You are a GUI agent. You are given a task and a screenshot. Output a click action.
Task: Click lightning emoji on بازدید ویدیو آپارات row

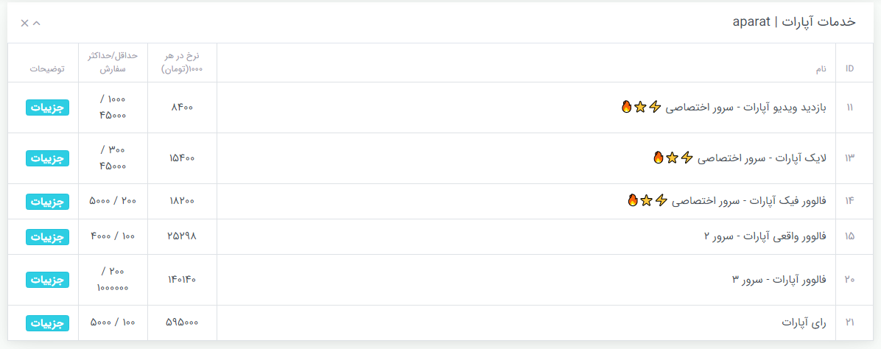click(654, 107)
